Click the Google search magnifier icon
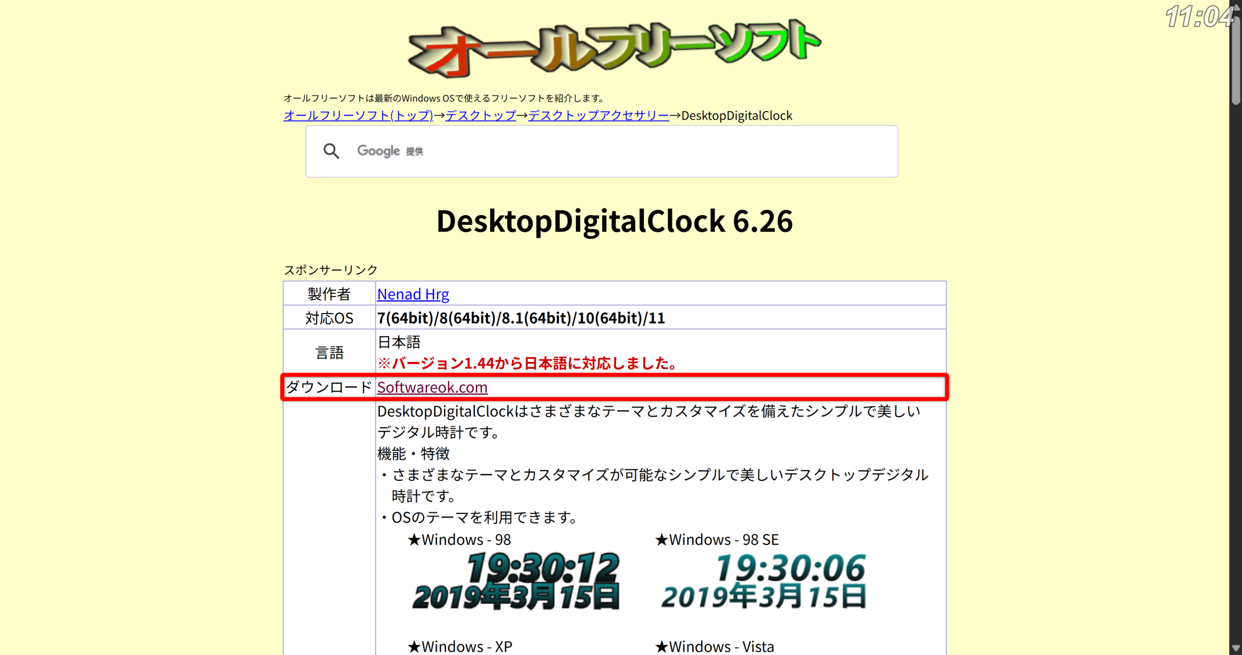 pyautogui.click(x=331, y=151)
